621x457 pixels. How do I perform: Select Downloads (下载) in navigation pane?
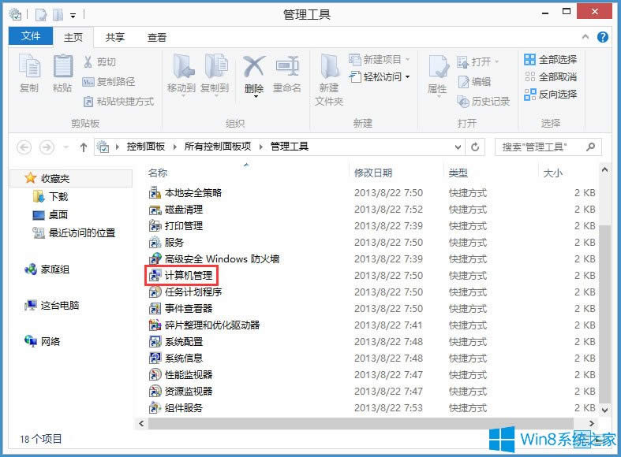pyautogui.click(x=51, y=196)
